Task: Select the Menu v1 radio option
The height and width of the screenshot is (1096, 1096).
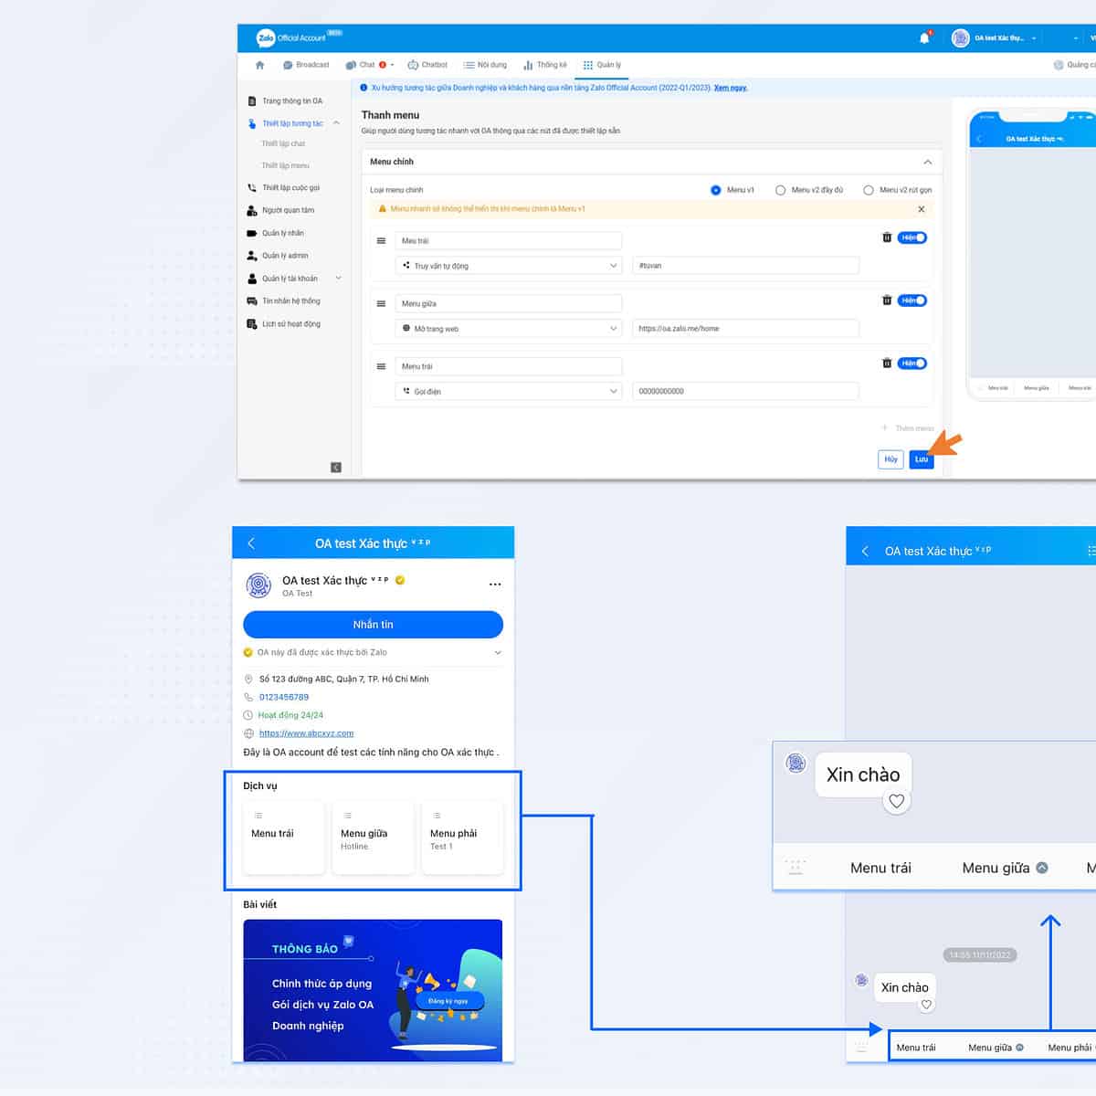Action: click(715, 190)
